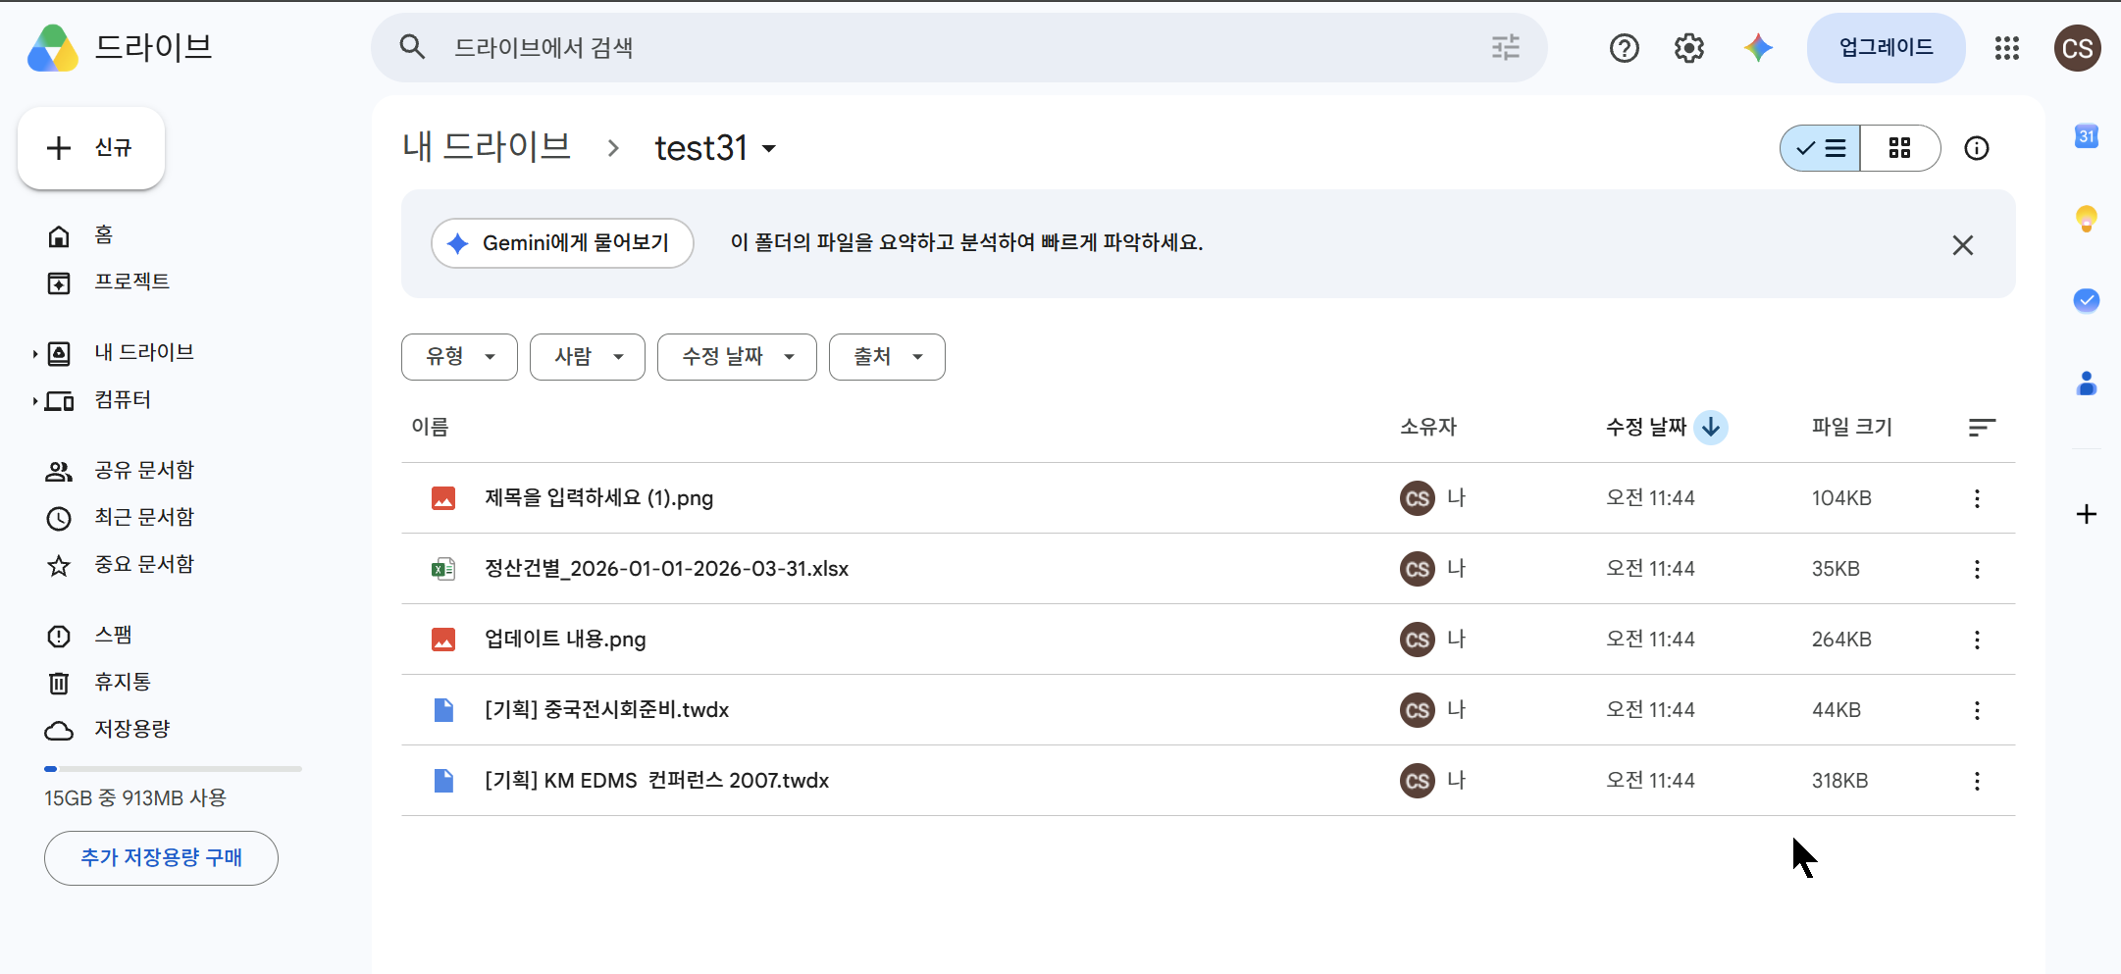Open 공유 문서함 in sidebar
Image resolution: width=2121 pixels, height=974 pixels.
(x=144, y=471)
